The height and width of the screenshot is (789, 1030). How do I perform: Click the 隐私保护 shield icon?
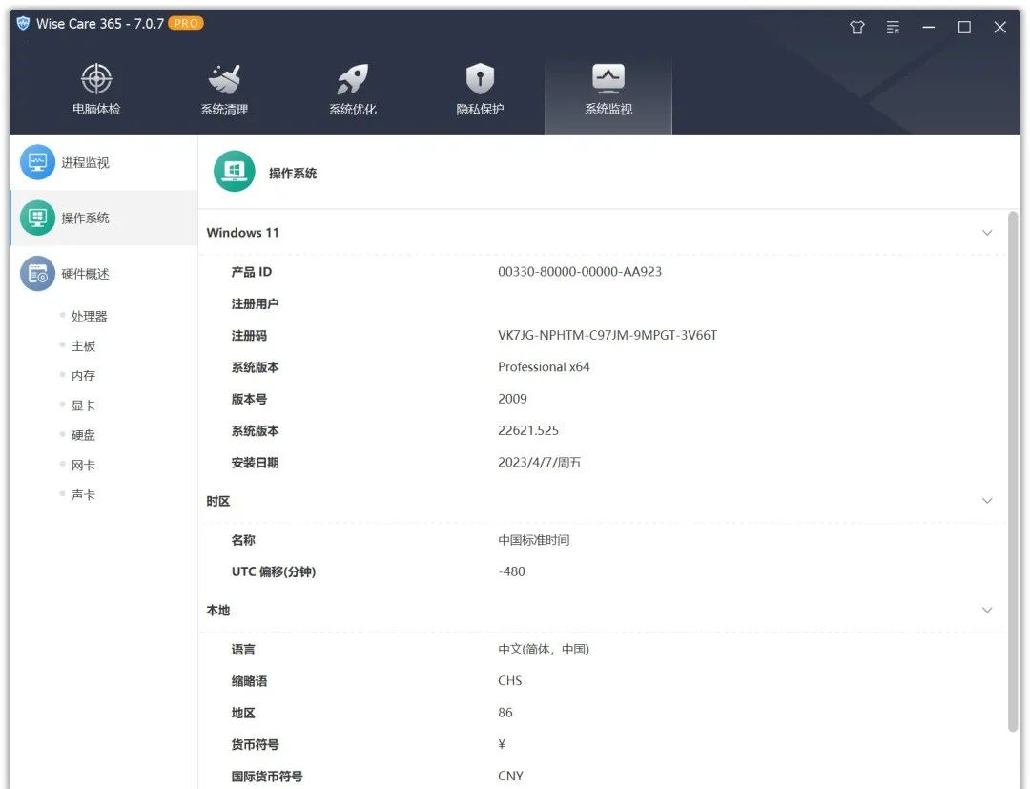(480, 79)
